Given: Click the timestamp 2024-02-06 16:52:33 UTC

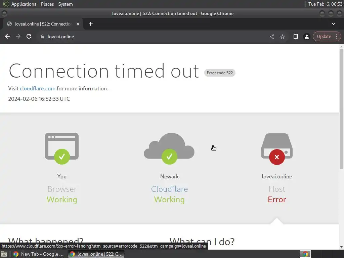Looking at the screenshot, I should pyautogui.click(x=39, y=99).
